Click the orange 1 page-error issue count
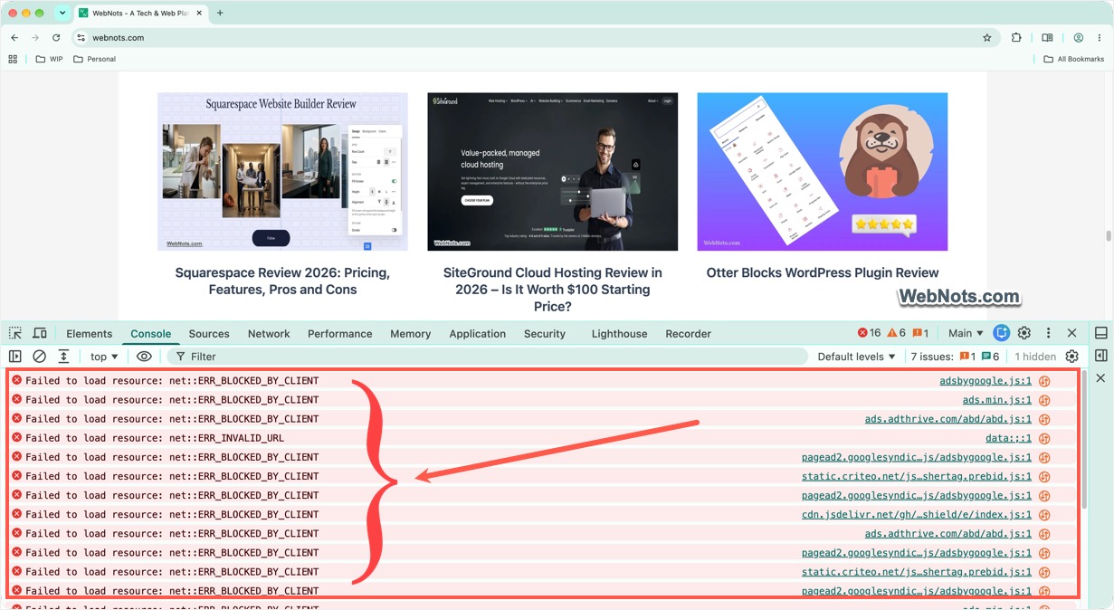 [x=967, y=357]
